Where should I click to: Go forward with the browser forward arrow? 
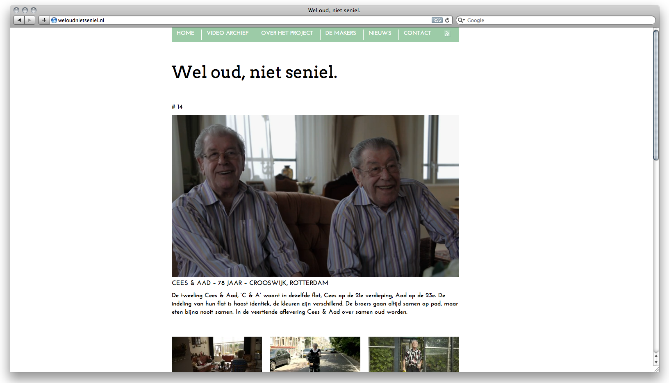pyautogui.click(x=30, y=20)
